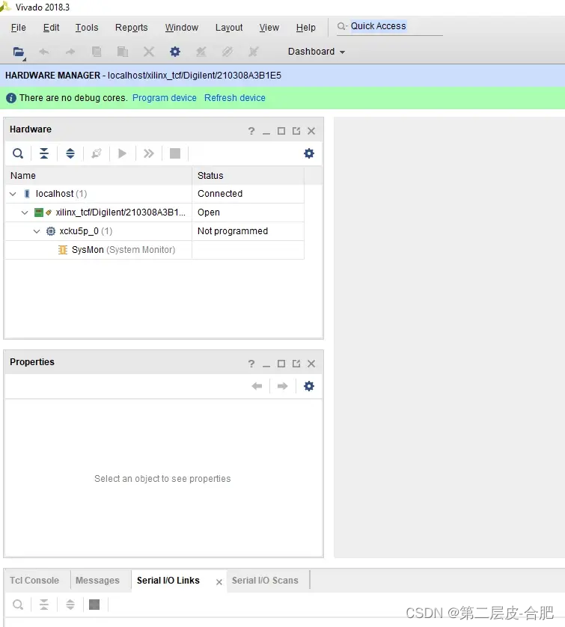Click back arrow in Properties panel
The height and width of the screenshot is (627, 565).
tap(257, 386)
